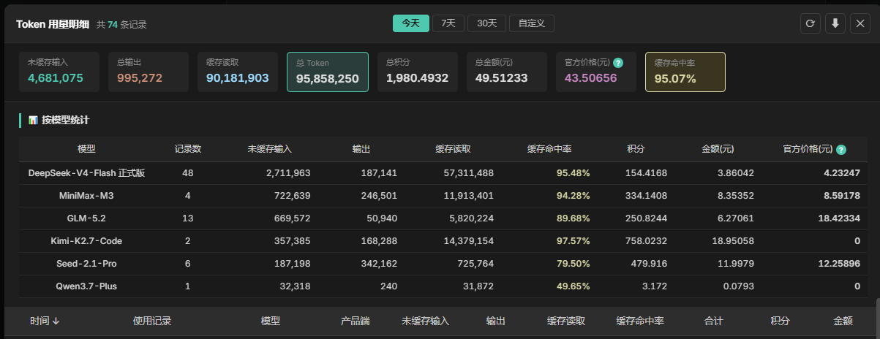The image size is (880, 339).
Task: Click the 12.25896 official price value
Action: coord(838,264)
